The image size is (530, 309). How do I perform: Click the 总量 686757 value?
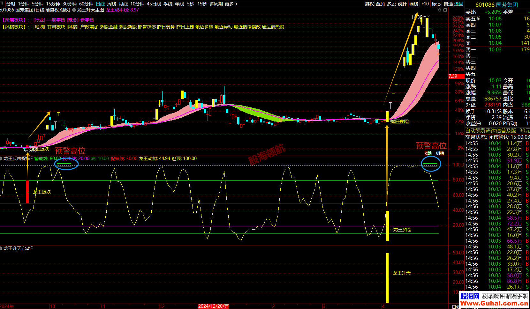[x=493, y=99]
